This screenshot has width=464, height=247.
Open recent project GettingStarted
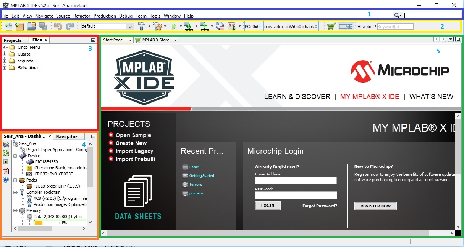(202, 176)
